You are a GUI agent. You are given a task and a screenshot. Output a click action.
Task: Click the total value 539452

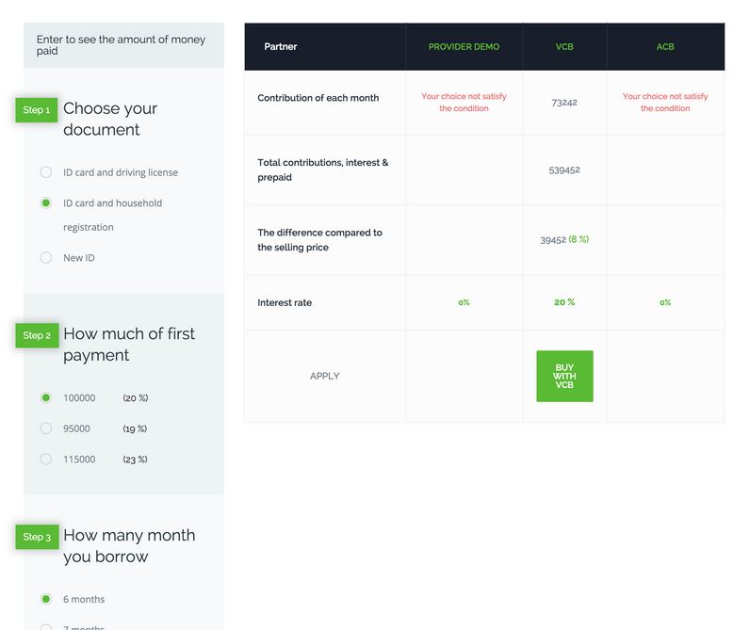pyautogui.click(x=564, y=170)
